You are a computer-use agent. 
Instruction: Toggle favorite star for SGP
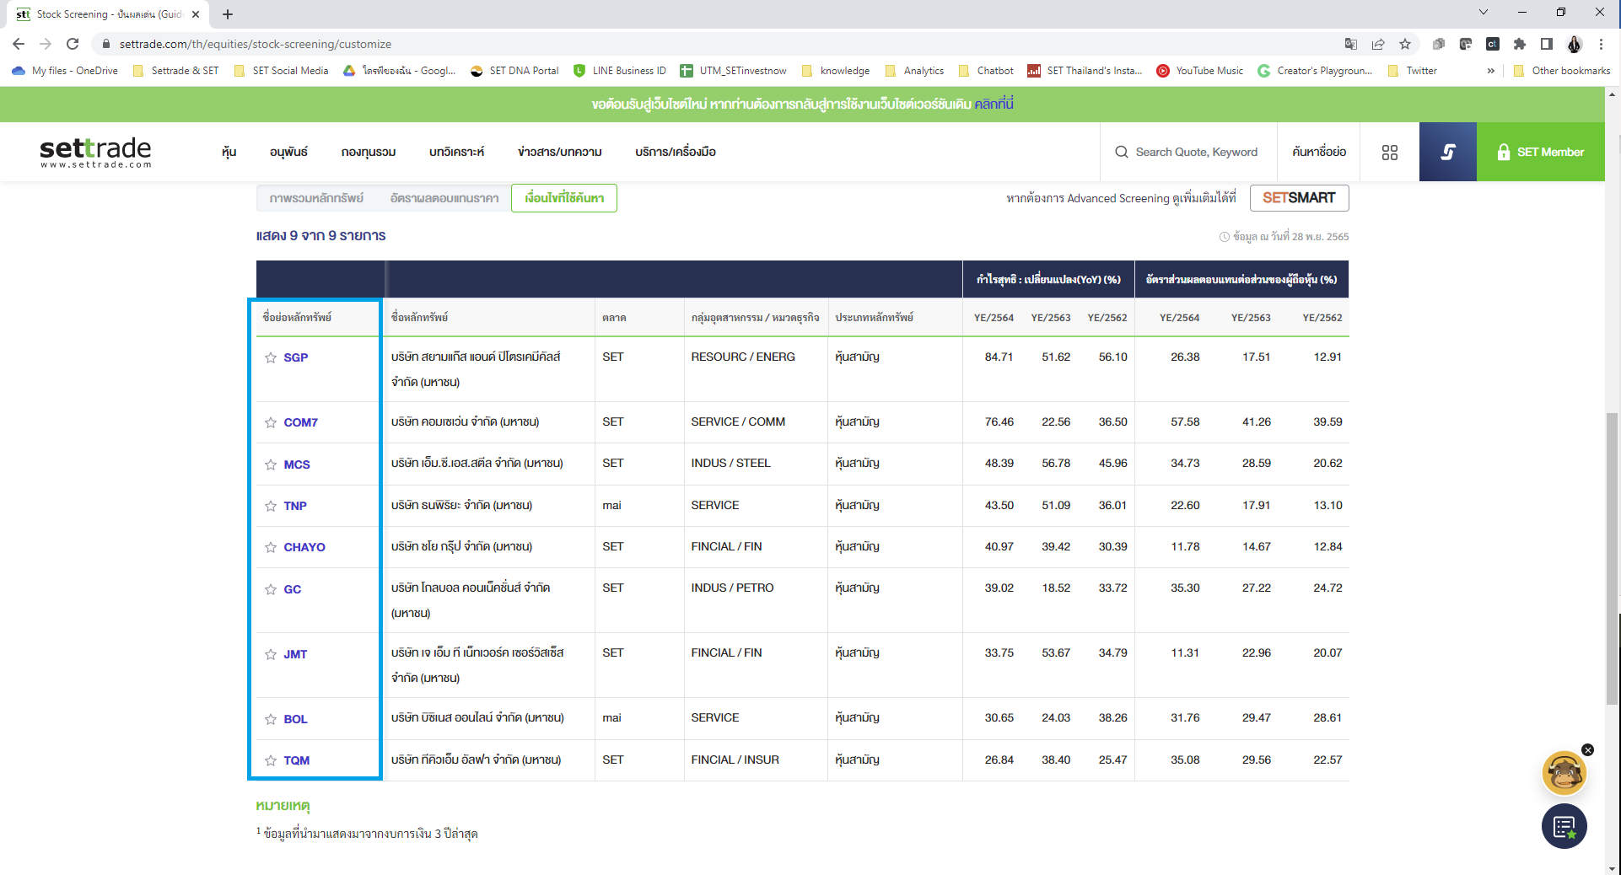tap(271, 357)
